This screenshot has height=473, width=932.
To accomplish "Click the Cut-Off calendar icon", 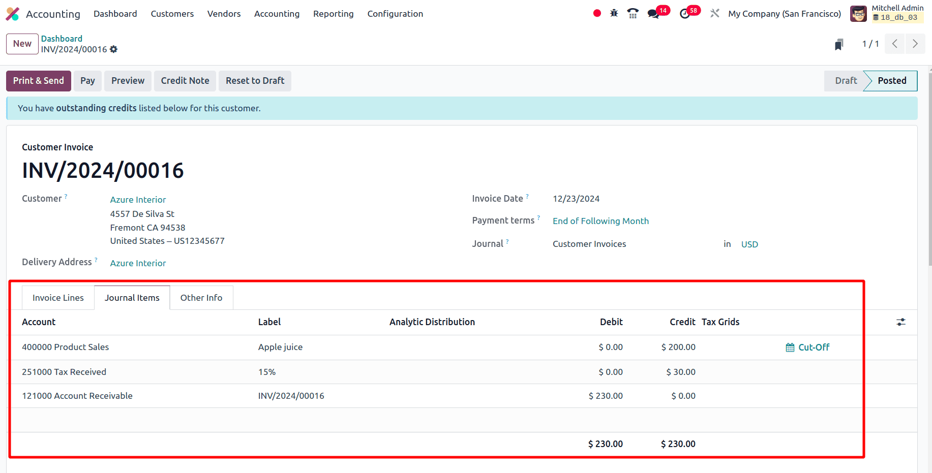I will click(790, 348).
